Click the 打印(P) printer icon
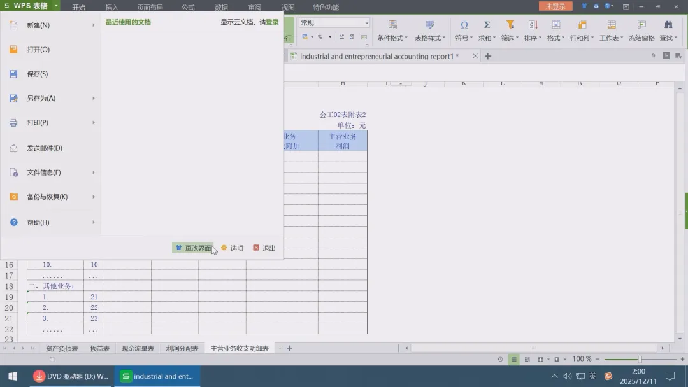This screenshot has width=688, height=387. (13, 123)
